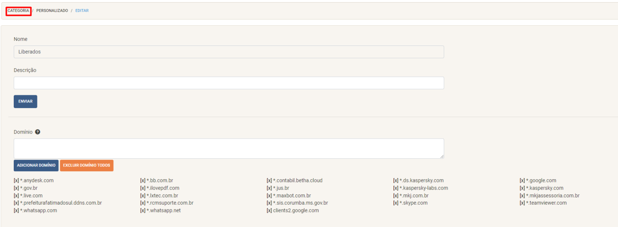
Task: Delete *.whatsapp.com using its [x] marker
Action: coord(16,211)
